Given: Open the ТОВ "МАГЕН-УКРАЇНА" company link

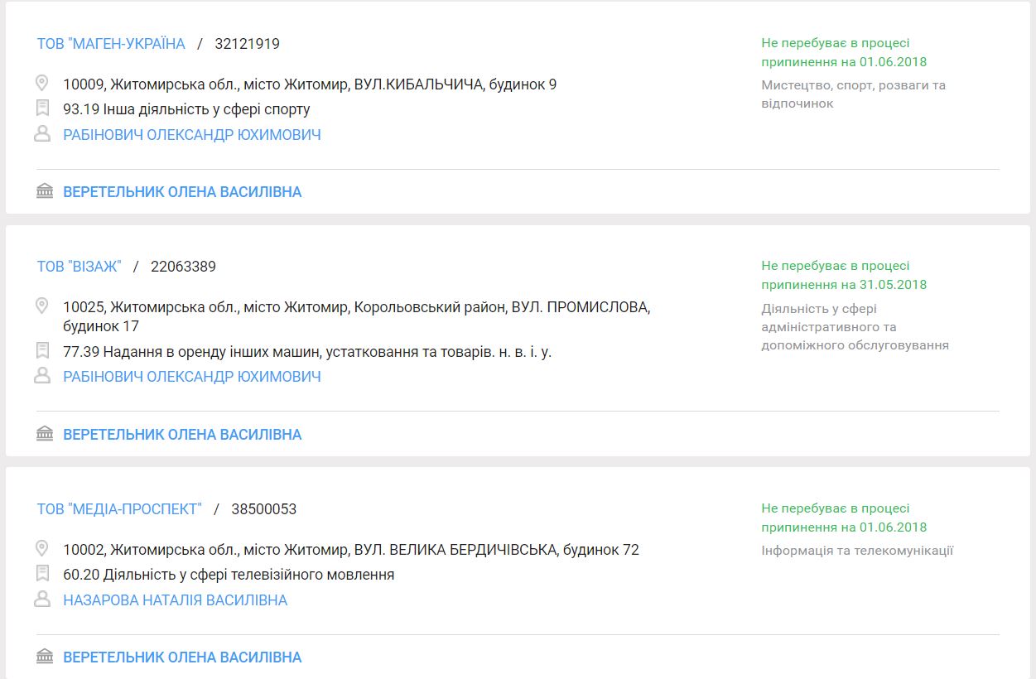Looking at the screenshot, I should (x=111, y=44).
